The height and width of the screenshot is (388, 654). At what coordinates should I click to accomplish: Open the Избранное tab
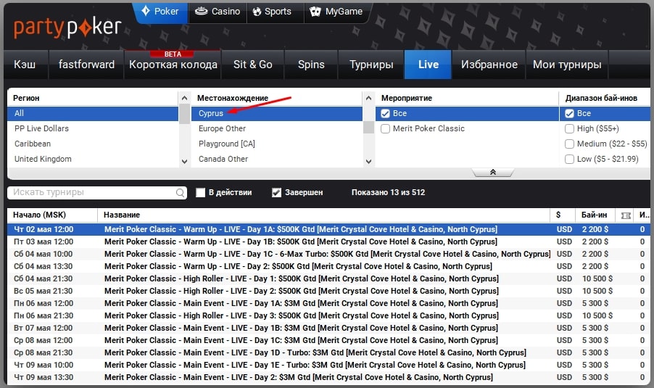[x=489, y=65]
